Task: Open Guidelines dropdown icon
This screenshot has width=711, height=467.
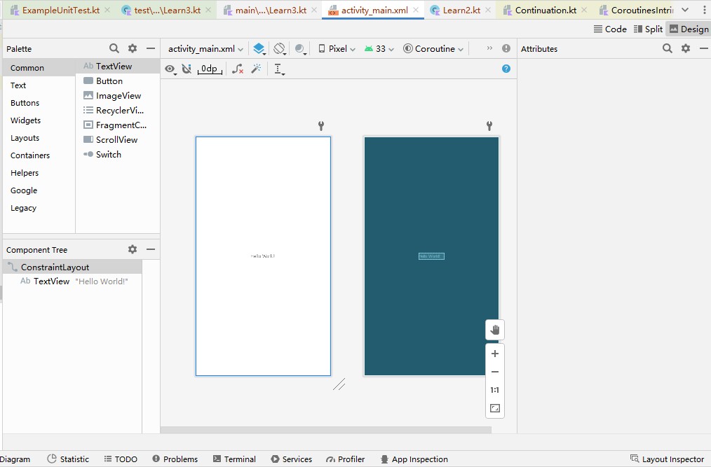Action: click(x=279, y=69)
